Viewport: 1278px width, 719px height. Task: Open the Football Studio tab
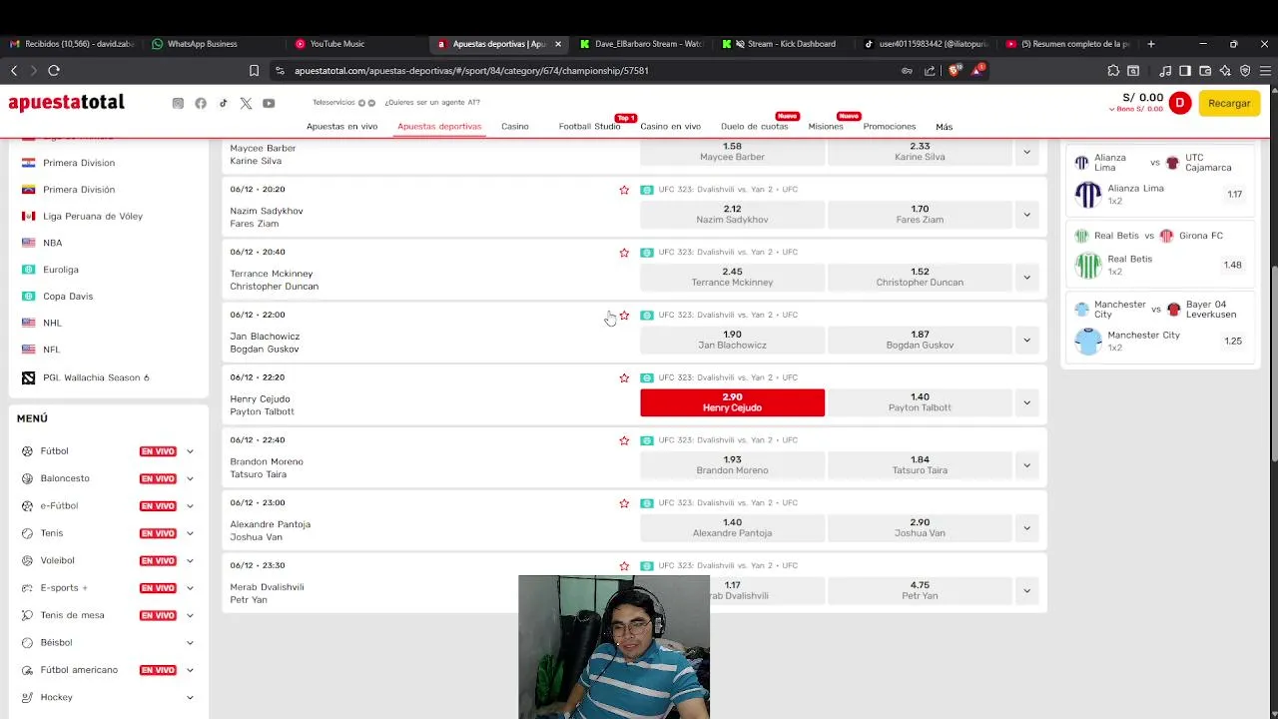(589, 127)
